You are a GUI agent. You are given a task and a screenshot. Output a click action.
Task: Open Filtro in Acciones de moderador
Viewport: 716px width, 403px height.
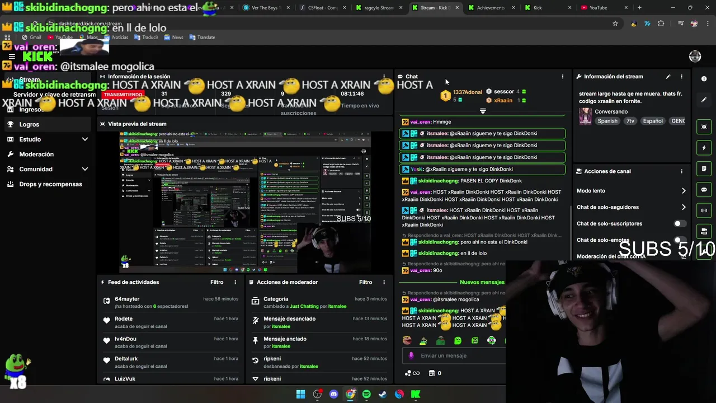point(365,282)
